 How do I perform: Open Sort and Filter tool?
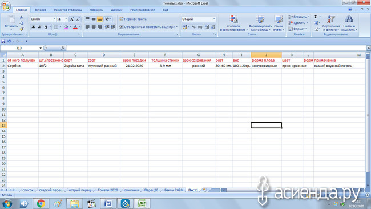pos(331,23)
